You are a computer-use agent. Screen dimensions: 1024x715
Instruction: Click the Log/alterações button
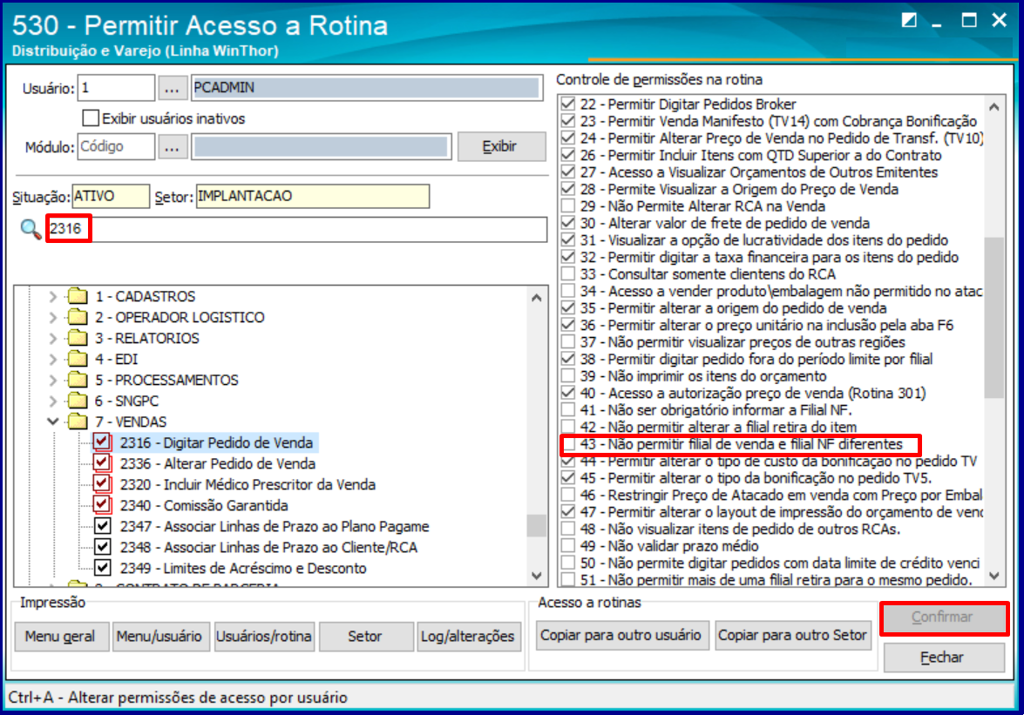click(x=468, y=636)
